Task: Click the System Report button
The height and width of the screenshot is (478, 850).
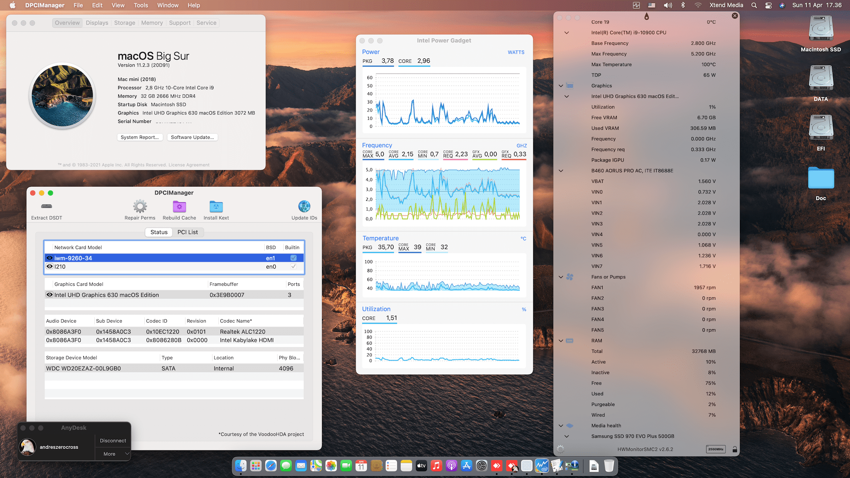Action: [140, 137]
